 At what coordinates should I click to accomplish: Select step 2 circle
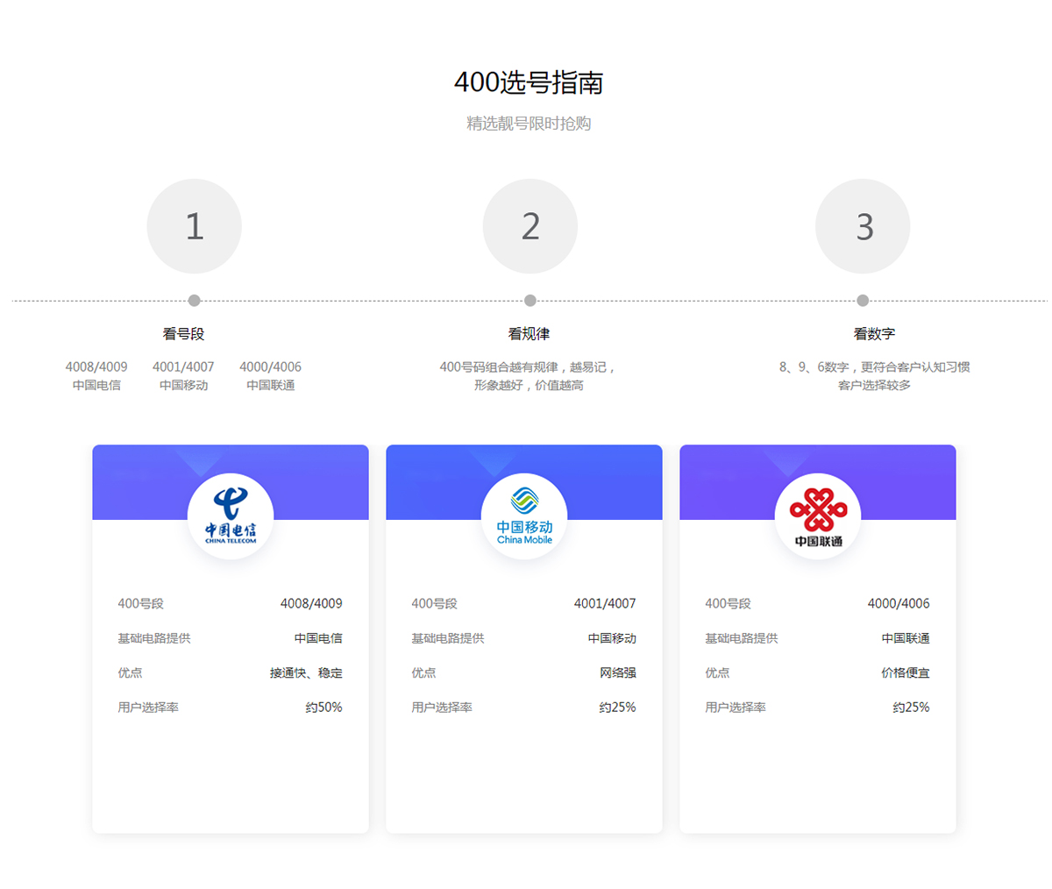[x=530, y=226]
